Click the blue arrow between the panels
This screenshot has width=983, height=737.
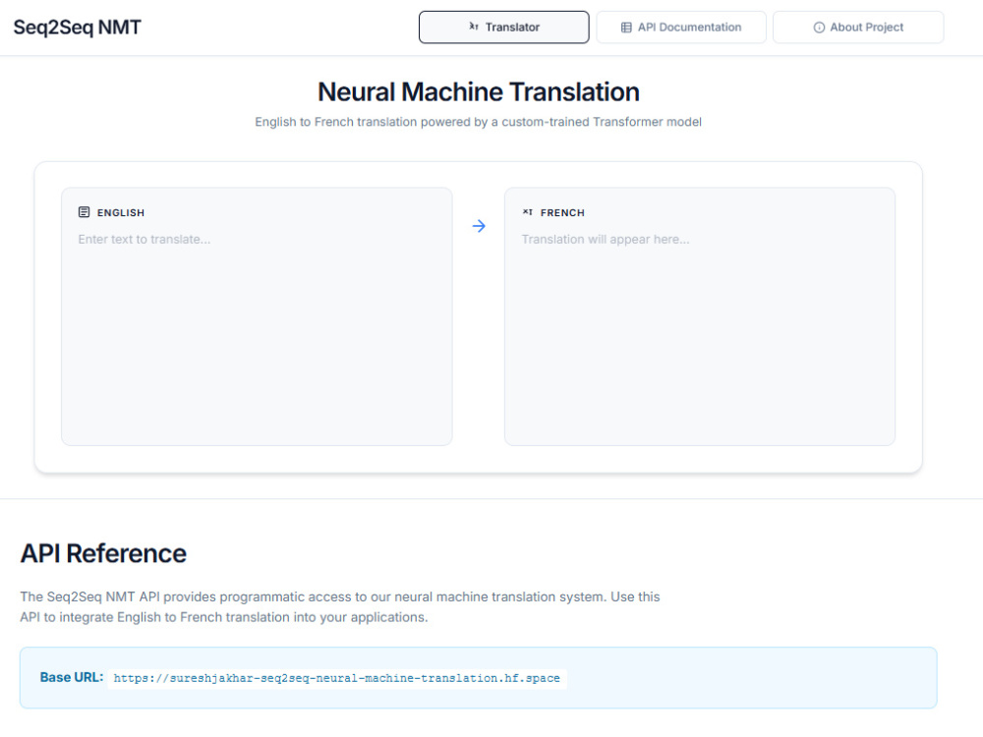[x=479, y=226]
